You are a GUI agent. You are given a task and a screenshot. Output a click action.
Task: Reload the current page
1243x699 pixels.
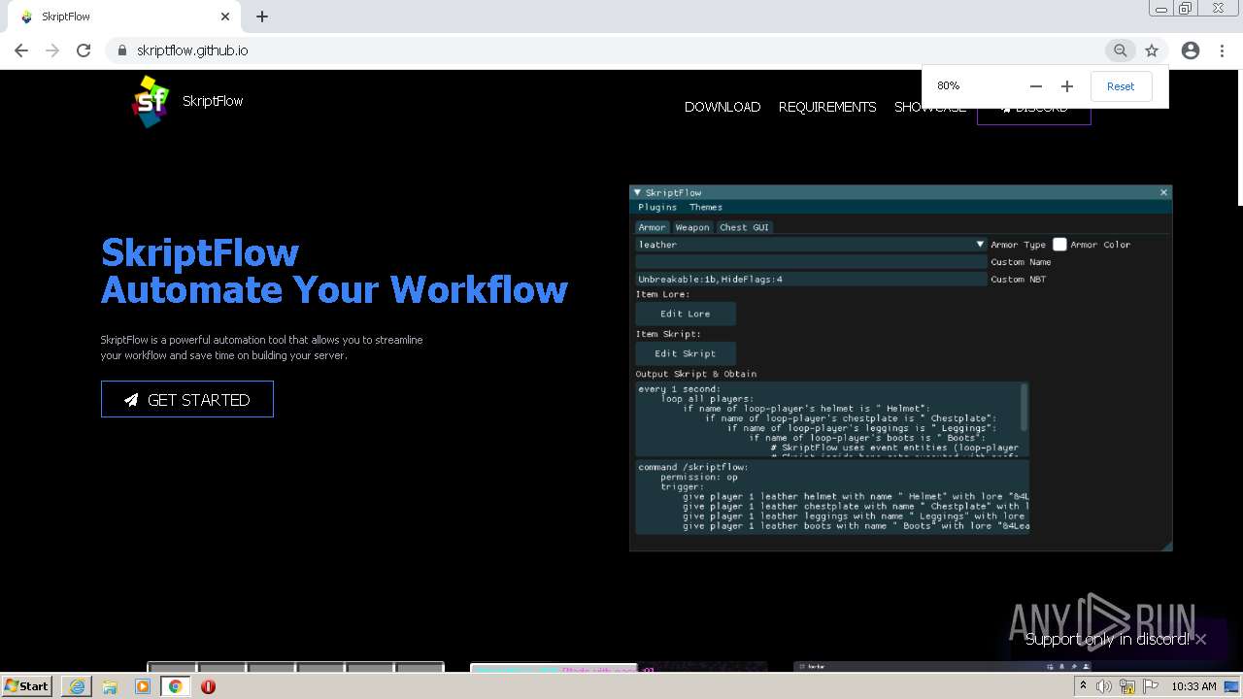pyautogui.click(x=84, y=50)
